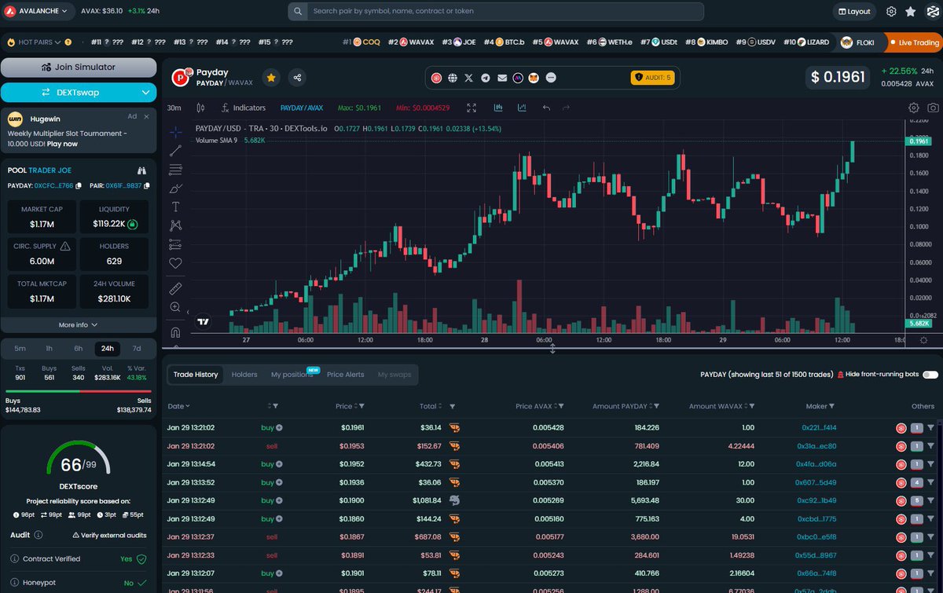Open the AUDIT: 5 badge
Image resolution: width=943 pixels, height=593 pixels.
pos(652,78)
